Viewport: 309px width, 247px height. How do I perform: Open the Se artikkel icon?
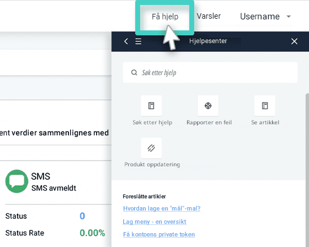265,106
